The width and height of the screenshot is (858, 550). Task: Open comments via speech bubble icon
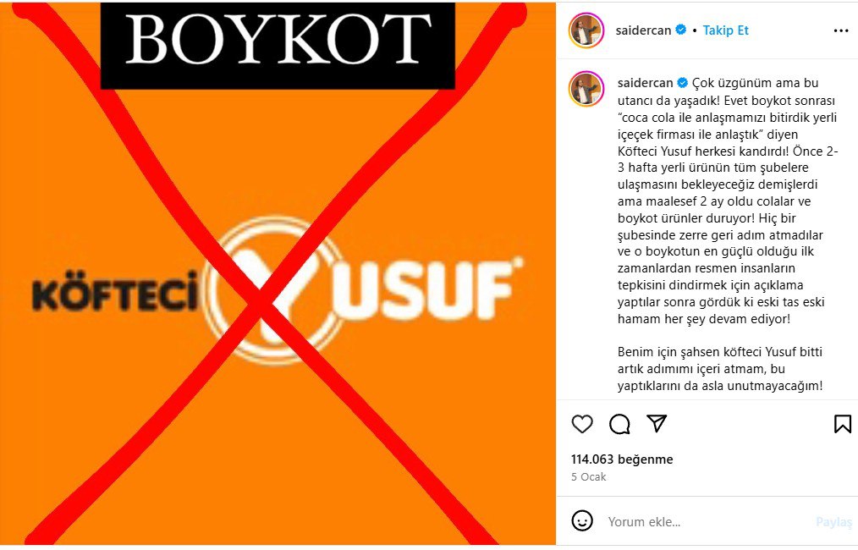point(619,424)
